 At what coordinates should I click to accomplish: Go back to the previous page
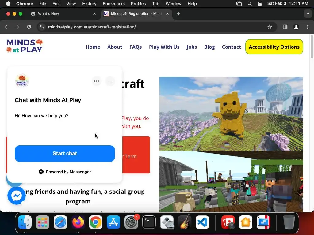(x=7, y=27)
